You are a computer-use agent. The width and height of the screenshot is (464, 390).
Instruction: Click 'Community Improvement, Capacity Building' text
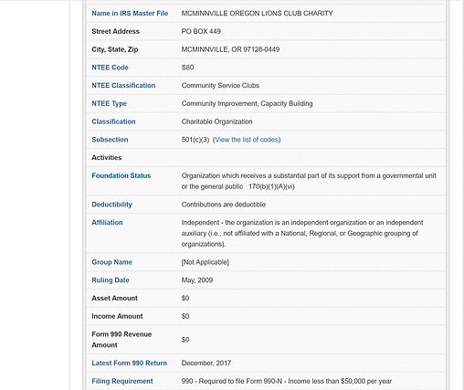pos(247,103)
